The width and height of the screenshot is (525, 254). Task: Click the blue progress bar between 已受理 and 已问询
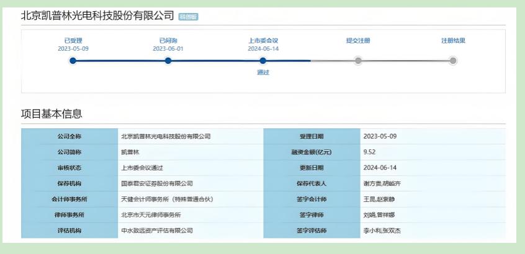click(x=121, y=61)
